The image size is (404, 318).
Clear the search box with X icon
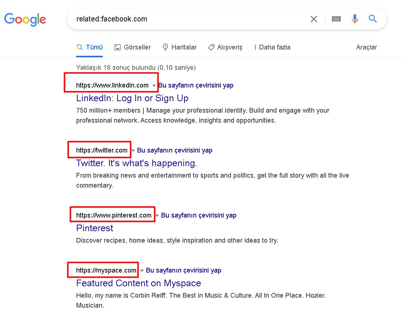tap(313, 19)
